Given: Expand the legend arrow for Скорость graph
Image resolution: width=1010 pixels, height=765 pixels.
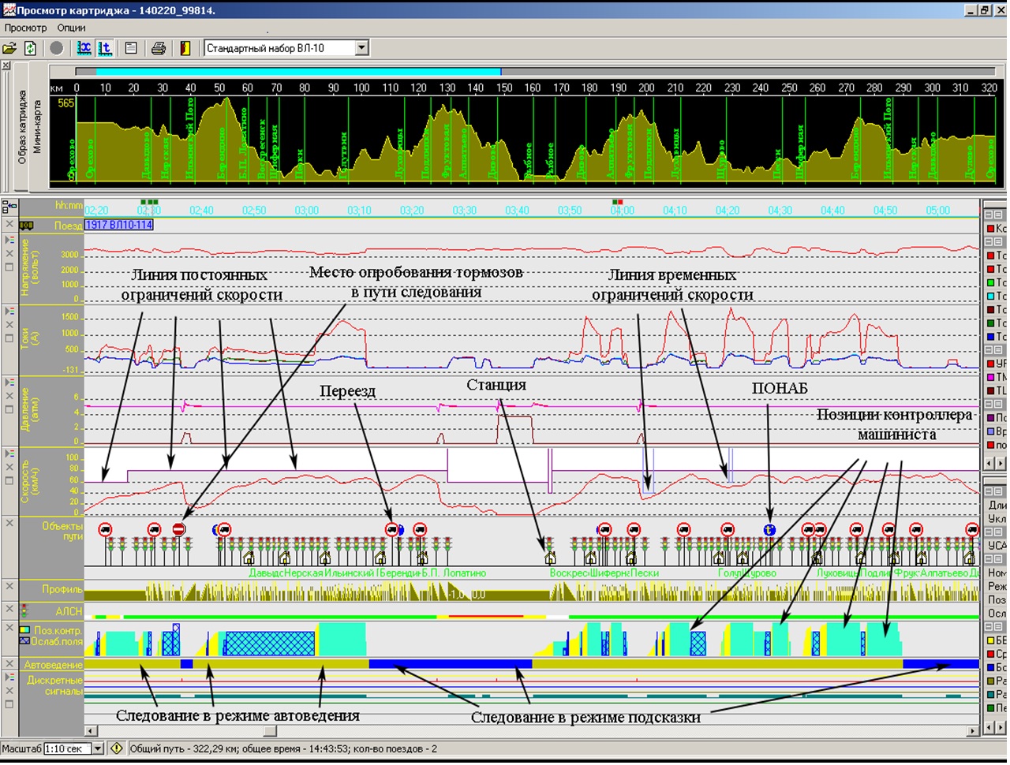Looking at the screenshot, I should (9, 454).
